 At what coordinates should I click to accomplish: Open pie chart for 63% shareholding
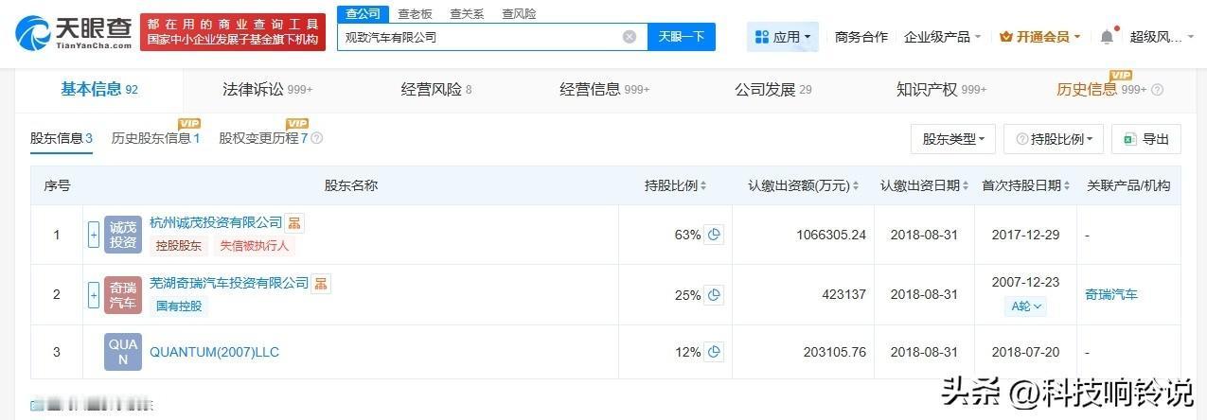(715, 235)
